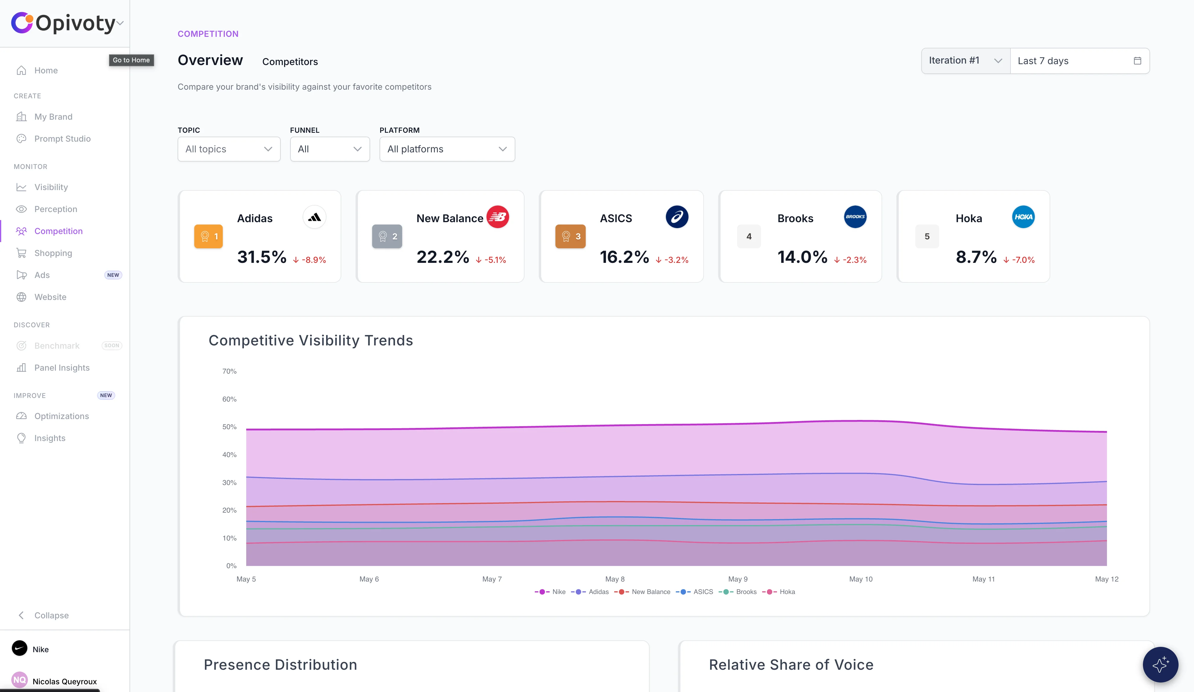Image resolution: width=1194 pixels, height=692 pixels.
Task: Switch to the Overview tab
Action: click(210, 60)
